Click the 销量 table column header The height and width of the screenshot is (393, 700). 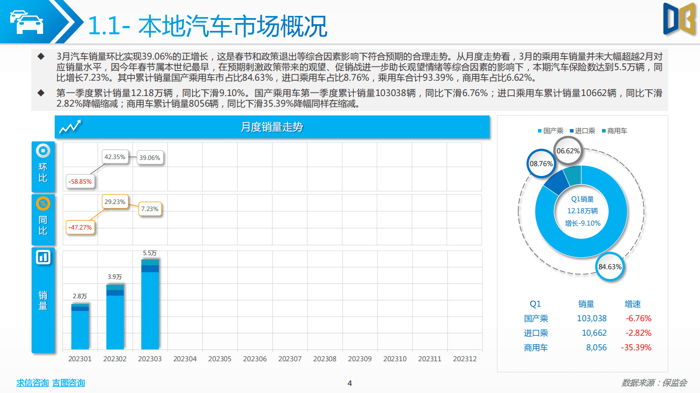coord(586,304)
